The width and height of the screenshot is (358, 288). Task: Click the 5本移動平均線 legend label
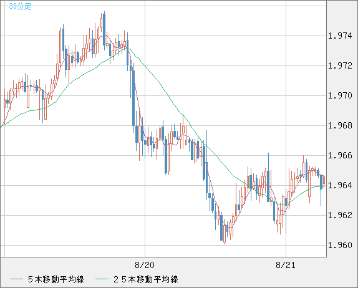[x=56, y=279]
